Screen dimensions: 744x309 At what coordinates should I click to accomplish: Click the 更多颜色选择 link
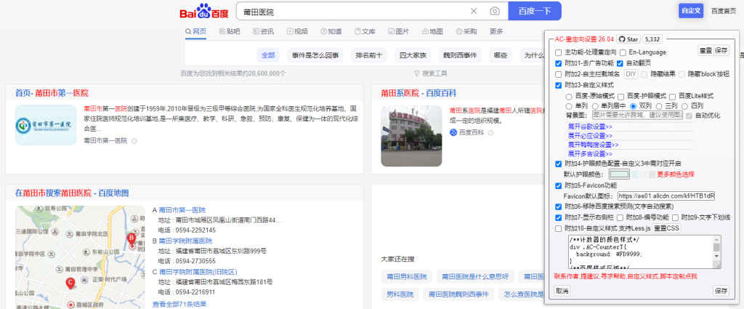676,174
